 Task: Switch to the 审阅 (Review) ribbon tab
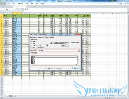point(37,4)
